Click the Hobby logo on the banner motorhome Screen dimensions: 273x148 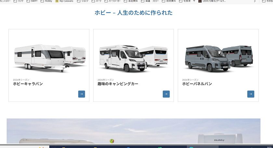219,140
